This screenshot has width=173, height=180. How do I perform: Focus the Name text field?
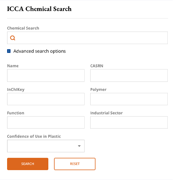click(x=46, y=76)
